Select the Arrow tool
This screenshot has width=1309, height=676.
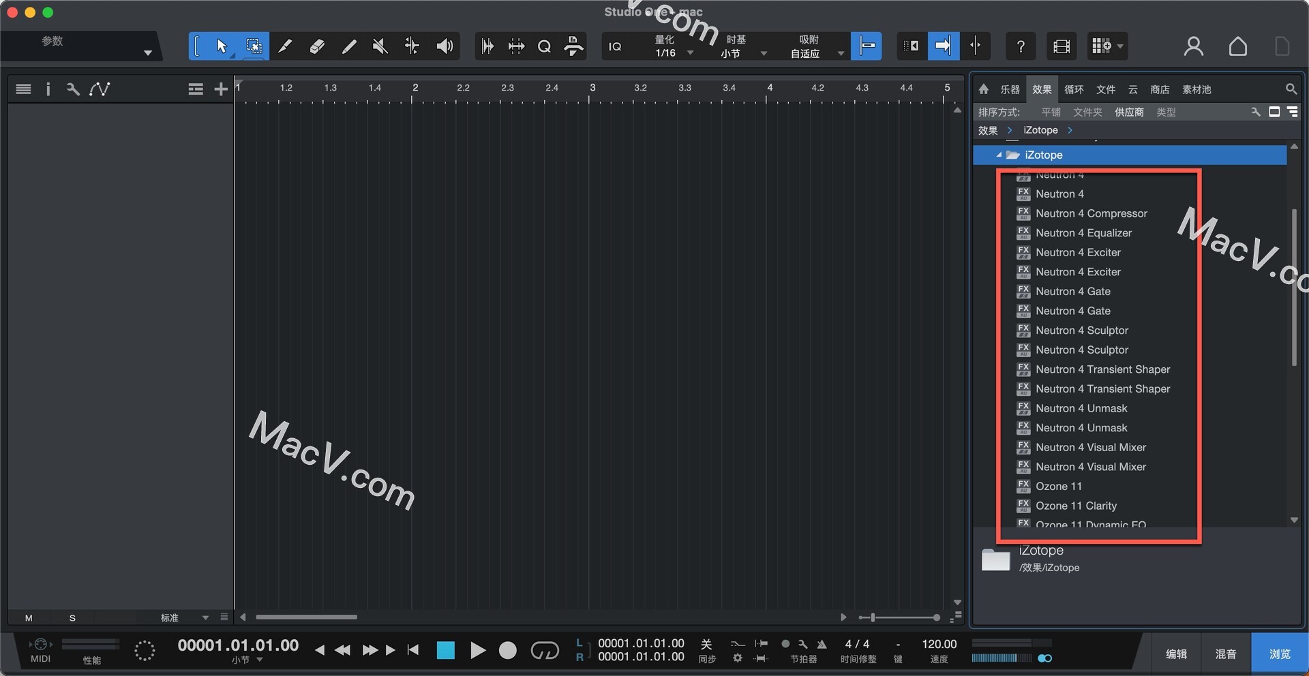coord(222,46)
